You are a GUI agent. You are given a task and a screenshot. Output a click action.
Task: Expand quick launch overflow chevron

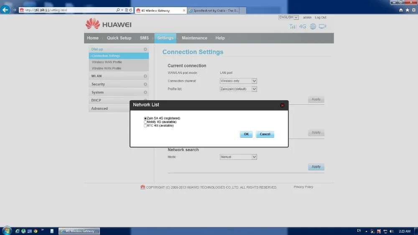coord(42,230)
